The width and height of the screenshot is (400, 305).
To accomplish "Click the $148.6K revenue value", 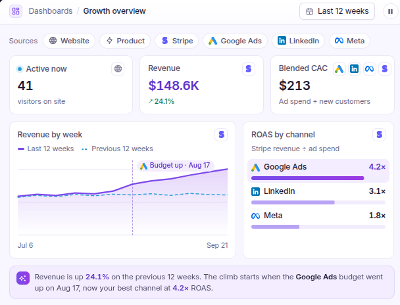I will click(174, 85).
